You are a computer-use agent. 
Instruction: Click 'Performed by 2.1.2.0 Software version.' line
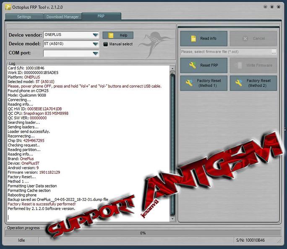click(x=42, y=209)
